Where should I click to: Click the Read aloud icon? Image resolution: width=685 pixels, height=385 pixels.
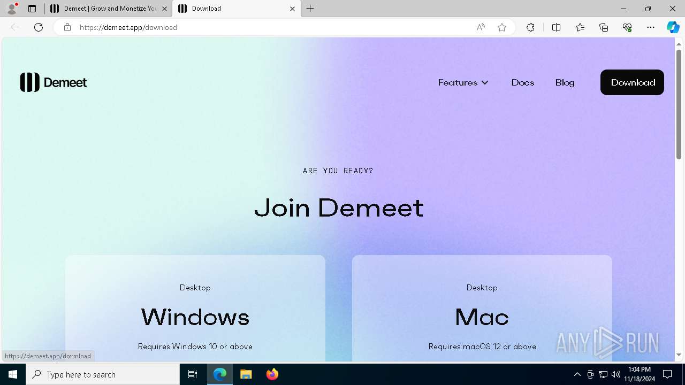(481, 27)
